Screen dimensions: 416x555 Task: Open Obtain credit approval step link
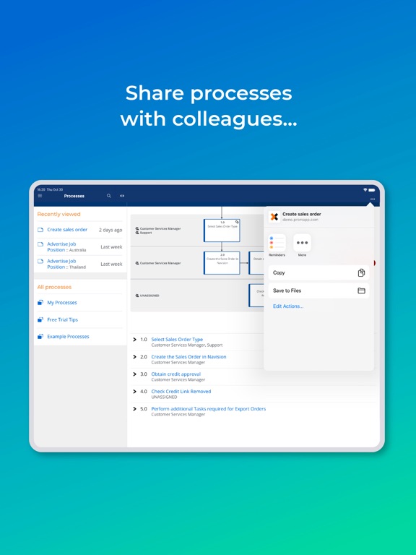175,374
